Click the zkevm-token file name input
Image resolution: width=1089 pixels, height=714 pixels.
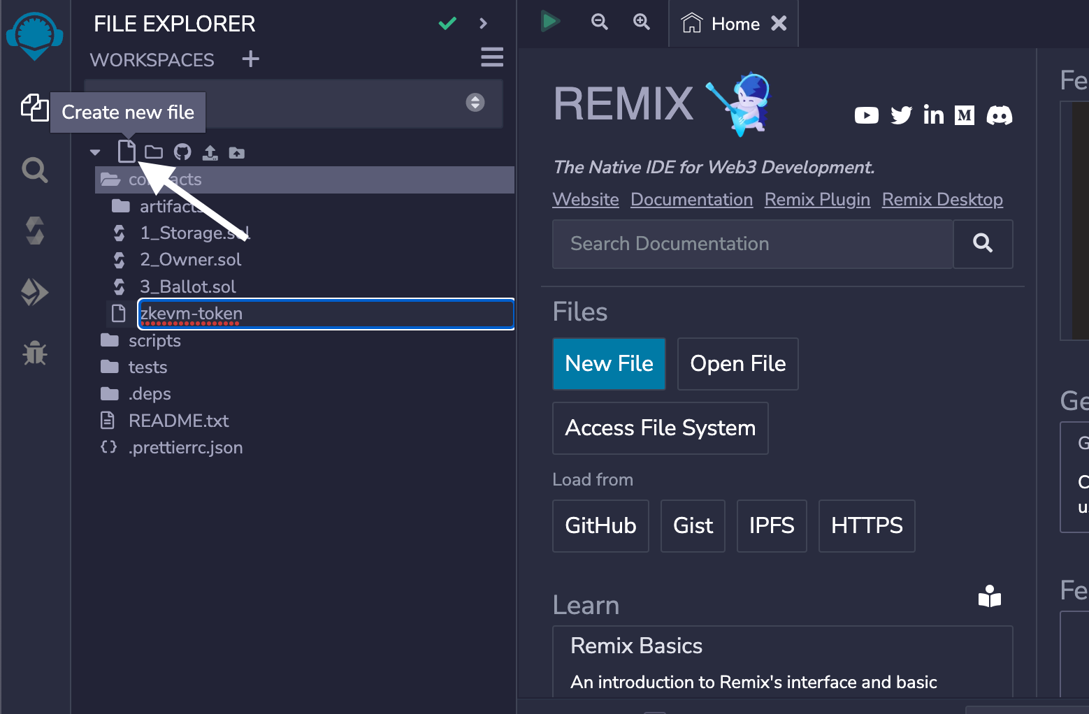[326, 314]
